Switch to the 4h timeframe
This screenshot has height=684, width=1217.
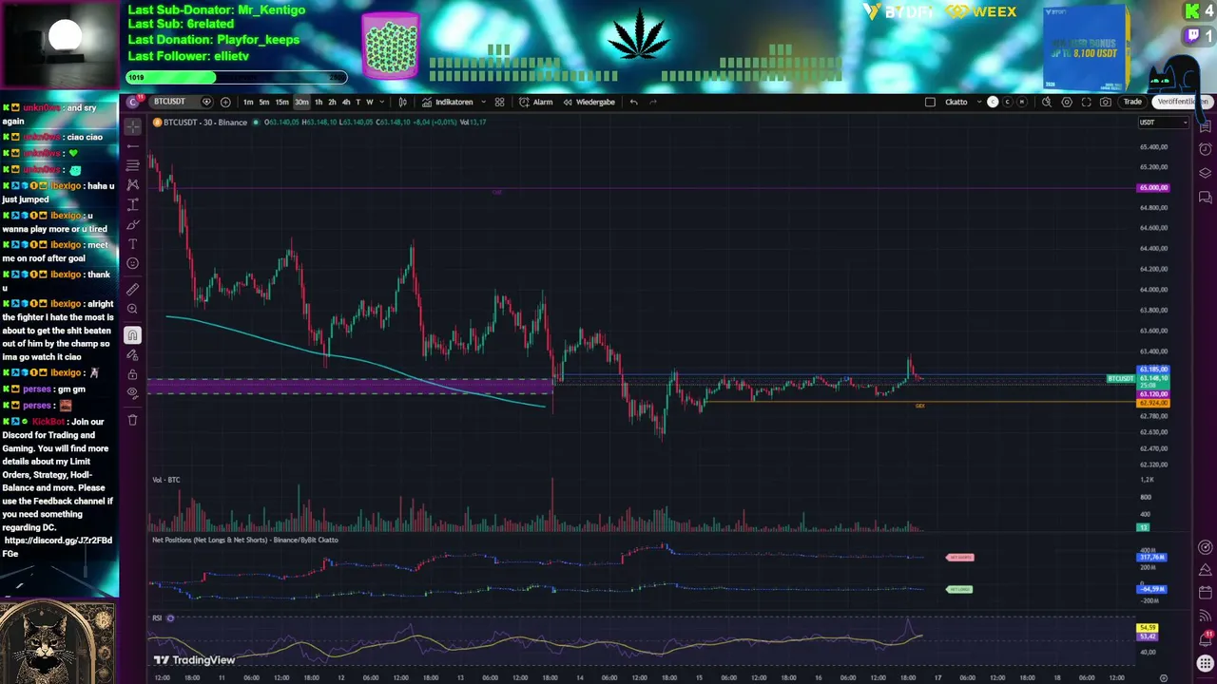pos(346,102)
